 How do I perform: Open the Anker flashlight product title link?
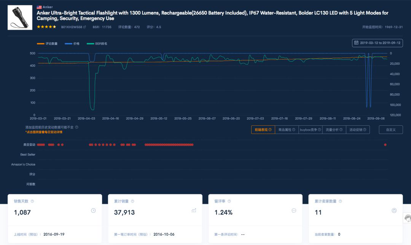click(212, 16)
